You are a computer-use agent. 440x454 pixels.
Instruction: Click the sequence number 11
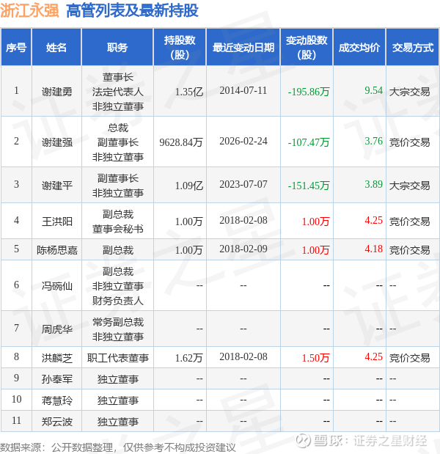16,420
